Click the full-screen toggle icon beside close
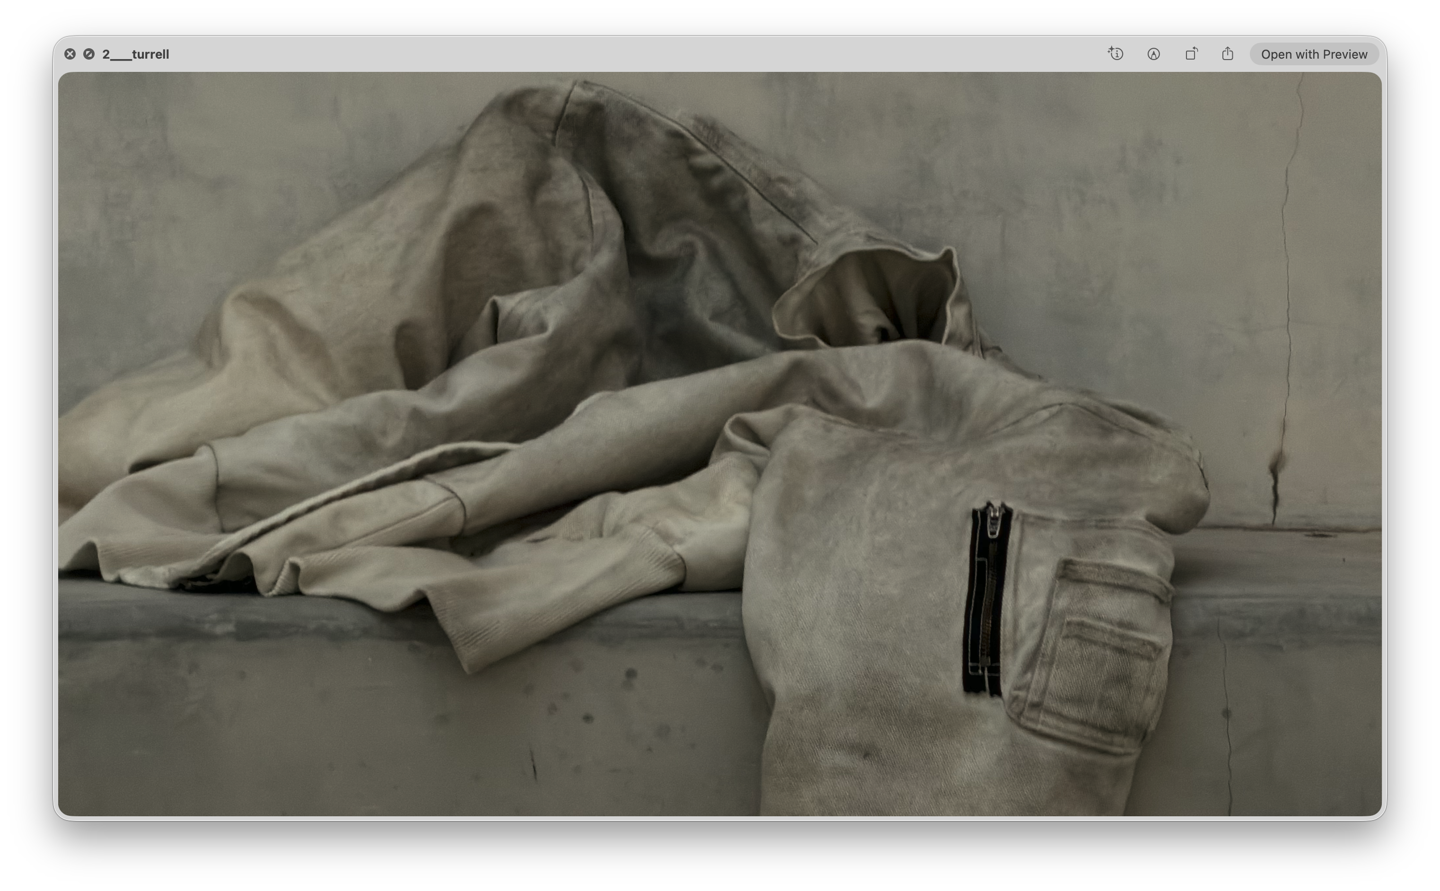This screenshot has width=1440, height=891. point(89,54)
